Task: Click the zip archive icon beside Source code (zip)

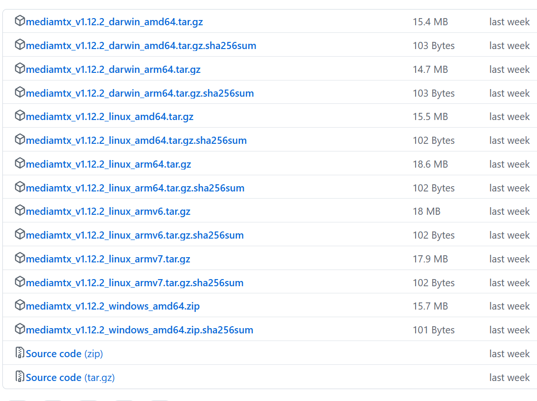Action: (20, 353)
